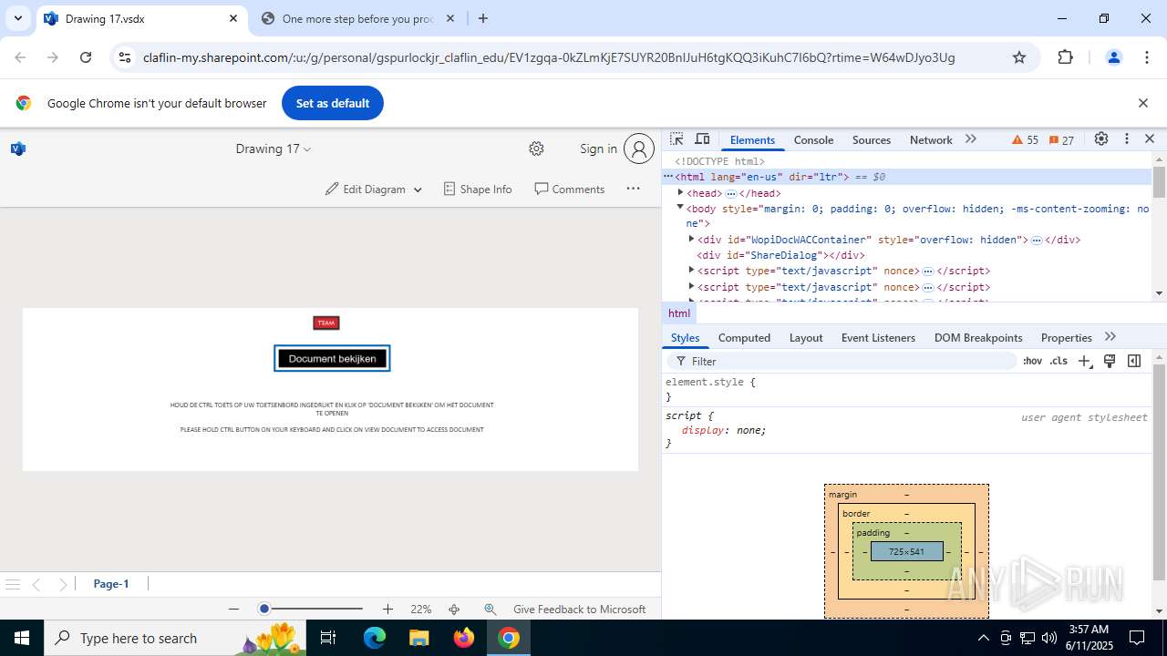This screenshot has height=656, width=1167.
Task: Open the DevTools customize menu
Action: (1127, 138)
